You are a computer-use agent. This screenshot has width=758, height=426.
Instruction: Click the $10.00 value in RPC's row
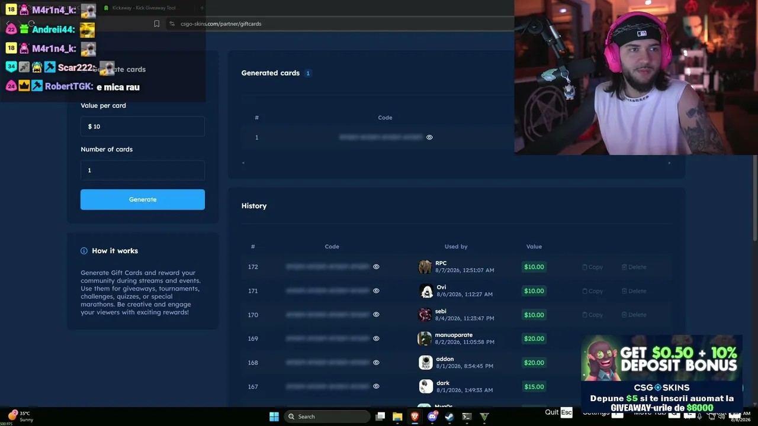point(534,267)
